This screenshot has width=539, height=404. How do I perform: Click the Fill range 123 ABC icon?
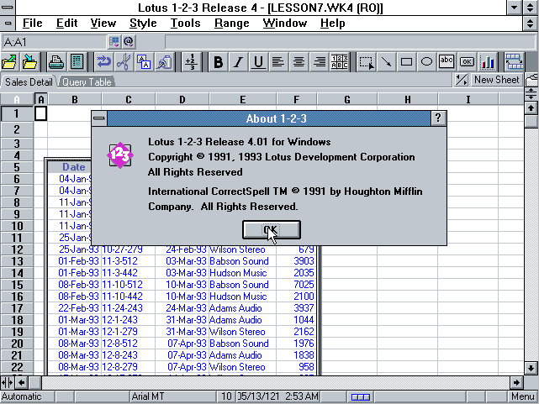339,62
